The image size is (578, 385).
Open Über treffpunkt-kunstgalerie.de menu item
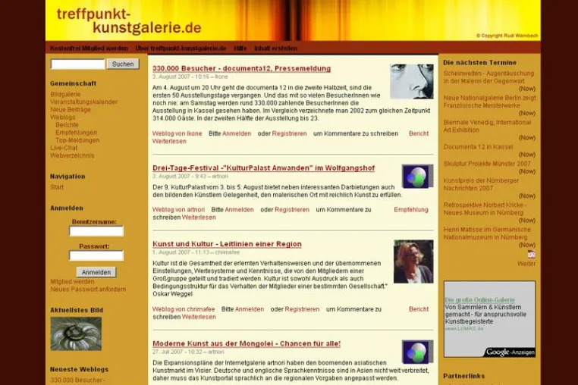point(181,49)
